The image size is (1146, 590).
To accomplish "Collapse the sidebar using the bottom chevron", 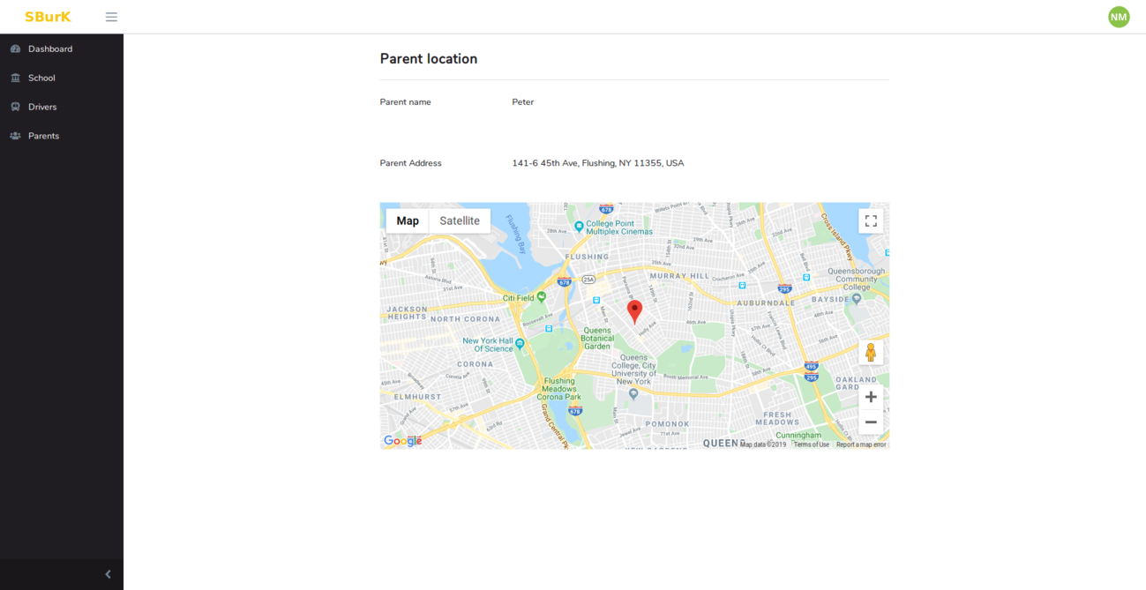I will (108, 574).
